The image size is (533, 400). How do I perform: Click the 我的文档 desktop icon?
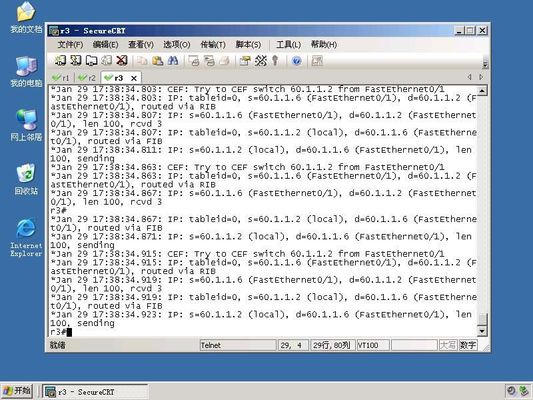point(26,18)
